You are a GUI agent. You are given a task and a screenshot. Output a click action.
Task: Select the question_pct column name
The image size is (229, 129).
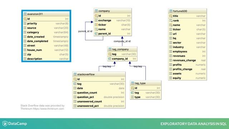[86, 97]
